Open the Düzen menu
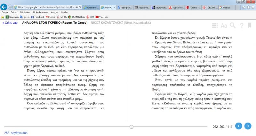Screen dimensions: 256x136 click(x=14, y=12)
